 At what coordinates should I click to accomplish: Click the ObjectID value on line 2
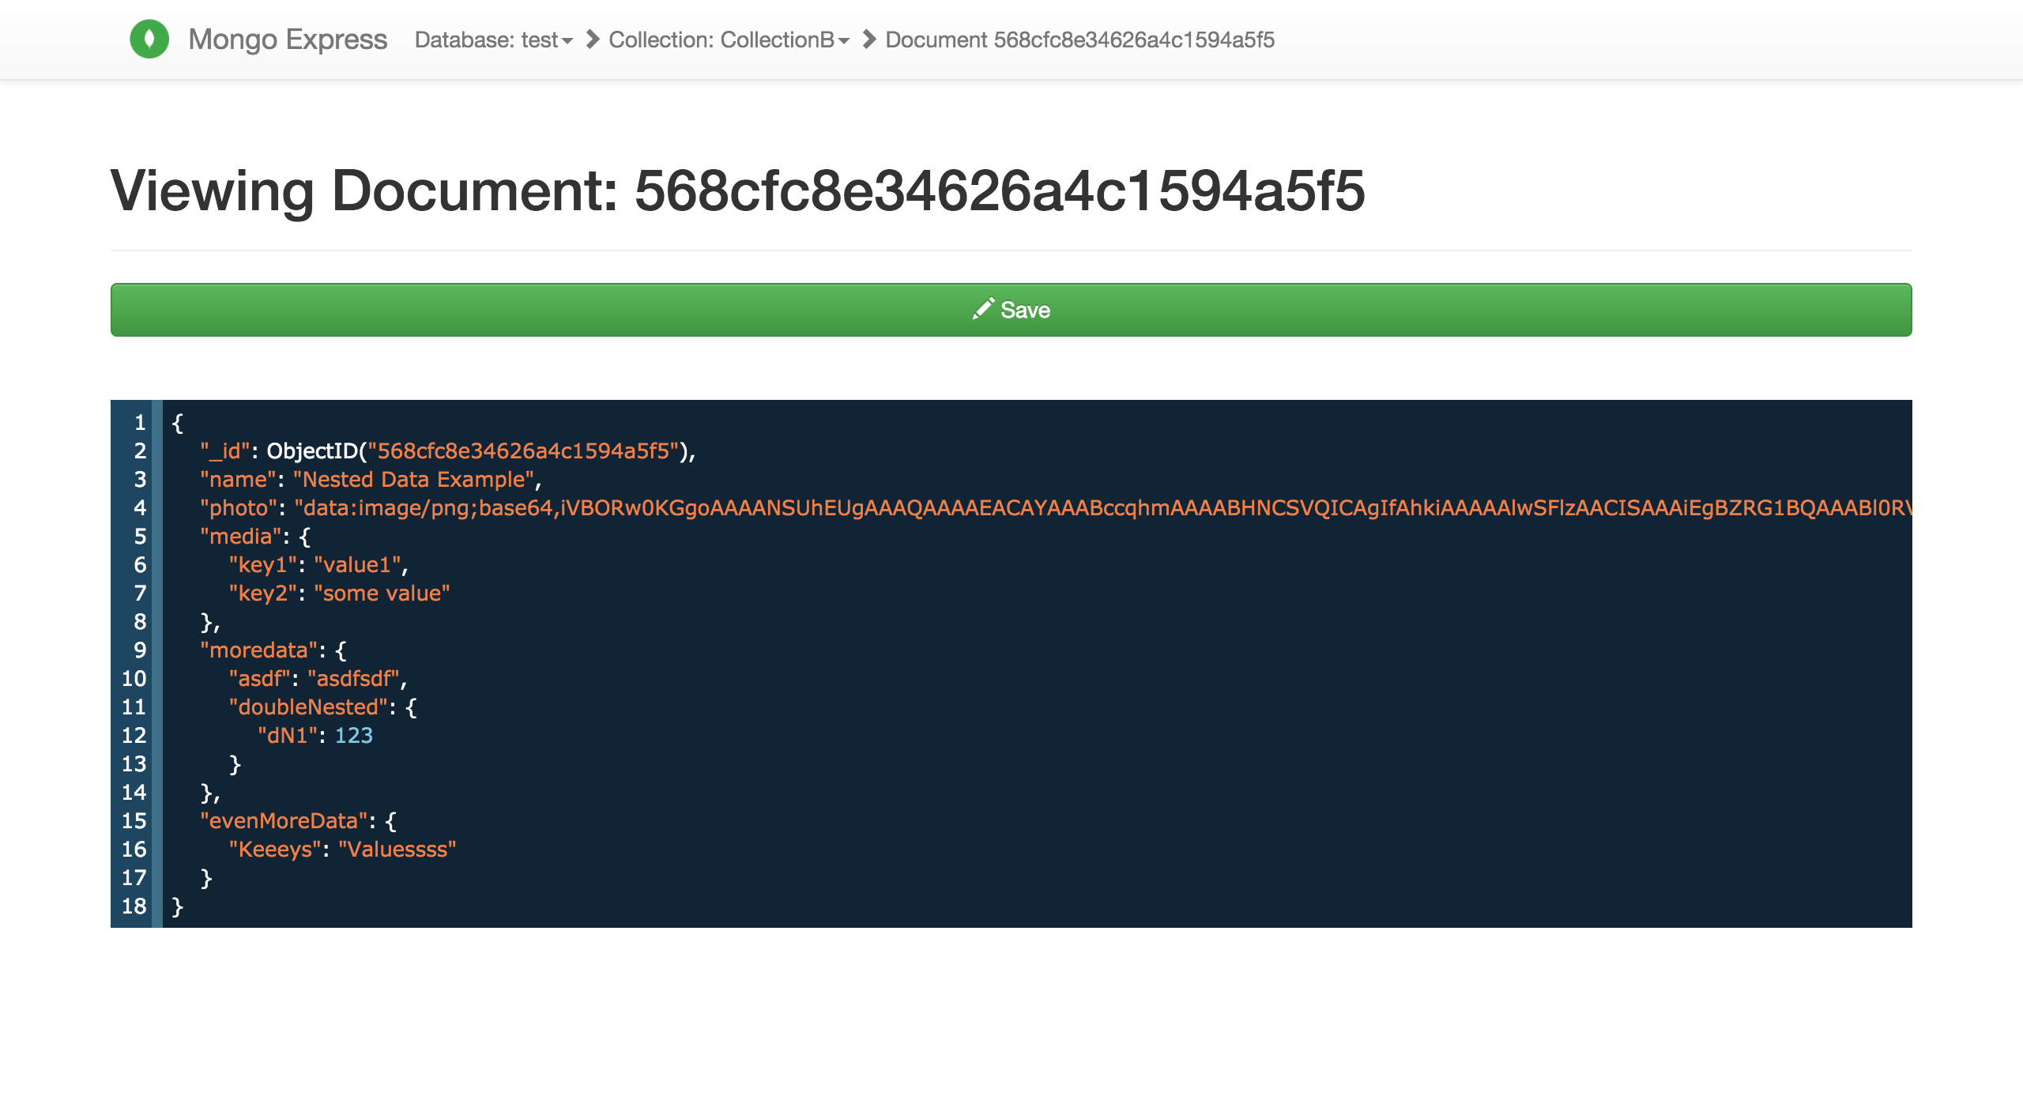point(526,450)
